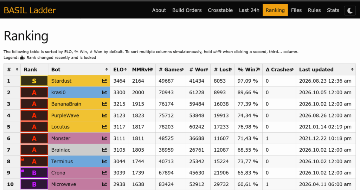Click the krasi0 bot name
The image size is (360, 190).
click(x=58, y=92)
